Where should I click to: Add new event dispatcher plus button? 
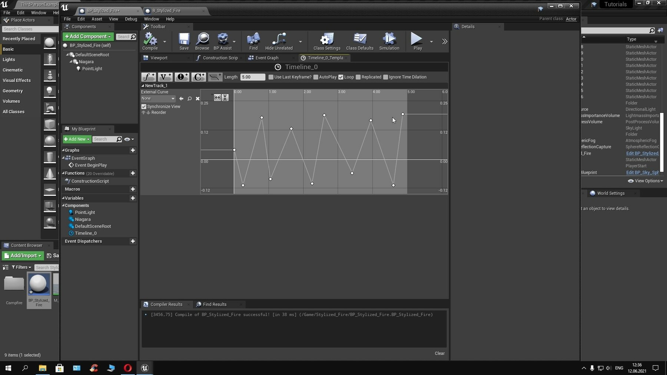(x=133, y=241)
